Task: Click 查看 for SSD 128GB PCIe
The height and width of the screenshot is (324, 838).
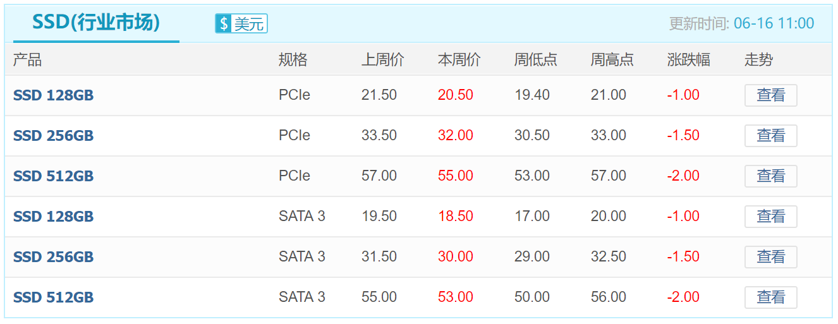Action: (771, 95)
